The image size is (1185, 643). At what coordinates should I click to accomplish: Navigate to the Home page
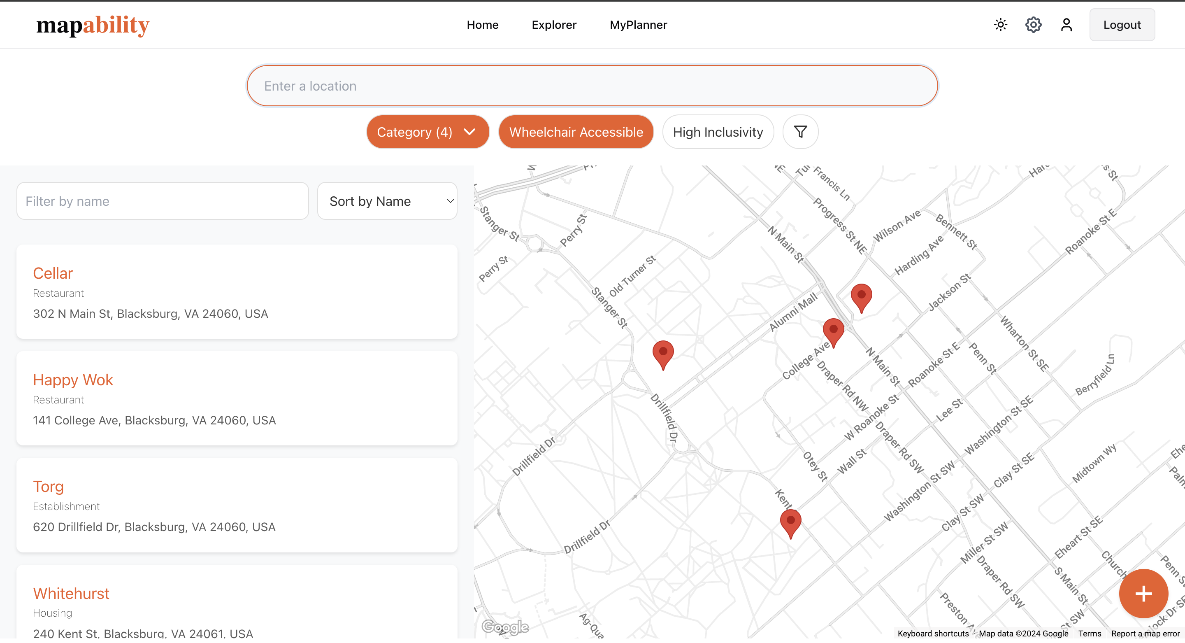coord(482,25)
